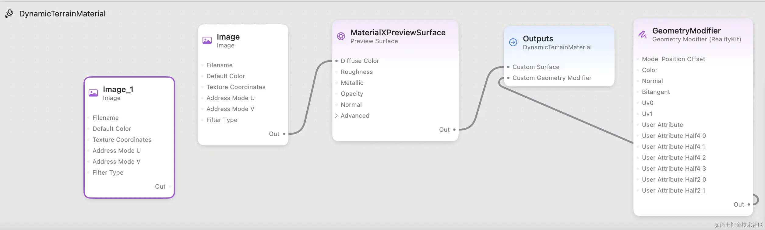
Task: Click the Image_1 node Out port
Action: [170, 186]
